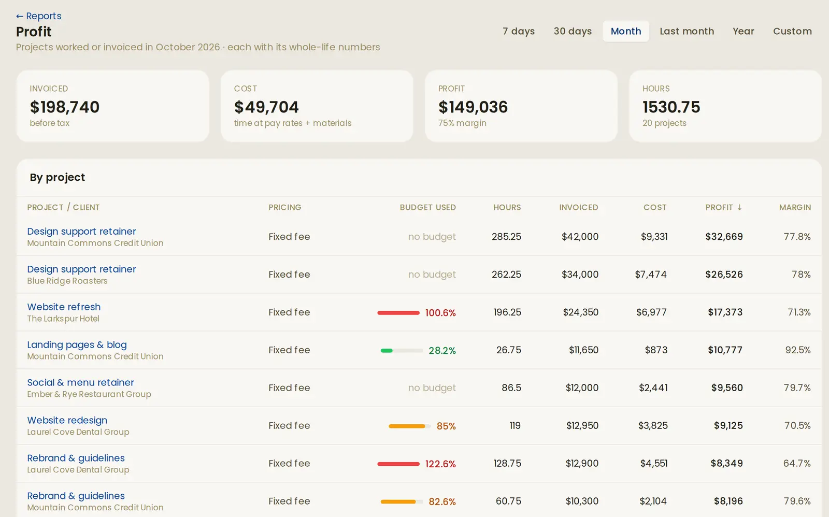This screenshot has height=517, width=829.
Task: Open Design support retainer for Mountain Commons
Action: pyautogui.click(x=81, y=231)
